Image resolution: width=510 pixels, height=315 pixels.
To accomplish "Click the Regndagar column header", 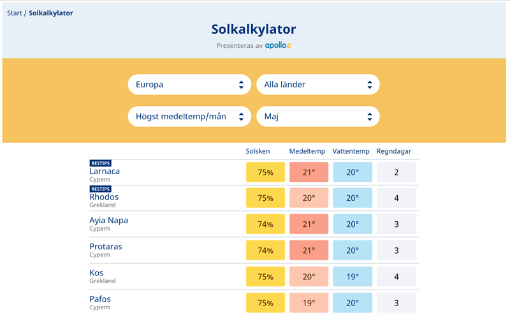I will tap(394, 151).
